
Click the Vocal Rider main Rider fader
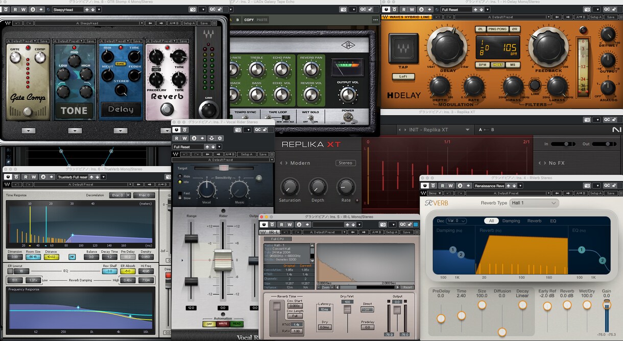pyautogui.click(x=223, y=260)
